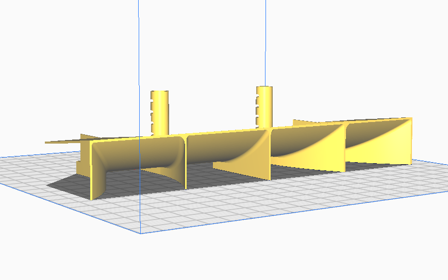This screenshot has width=448, height=280.
Task: Select the left cylindrical post on the model
Action: pyautogui.click(x=160, y=113)
